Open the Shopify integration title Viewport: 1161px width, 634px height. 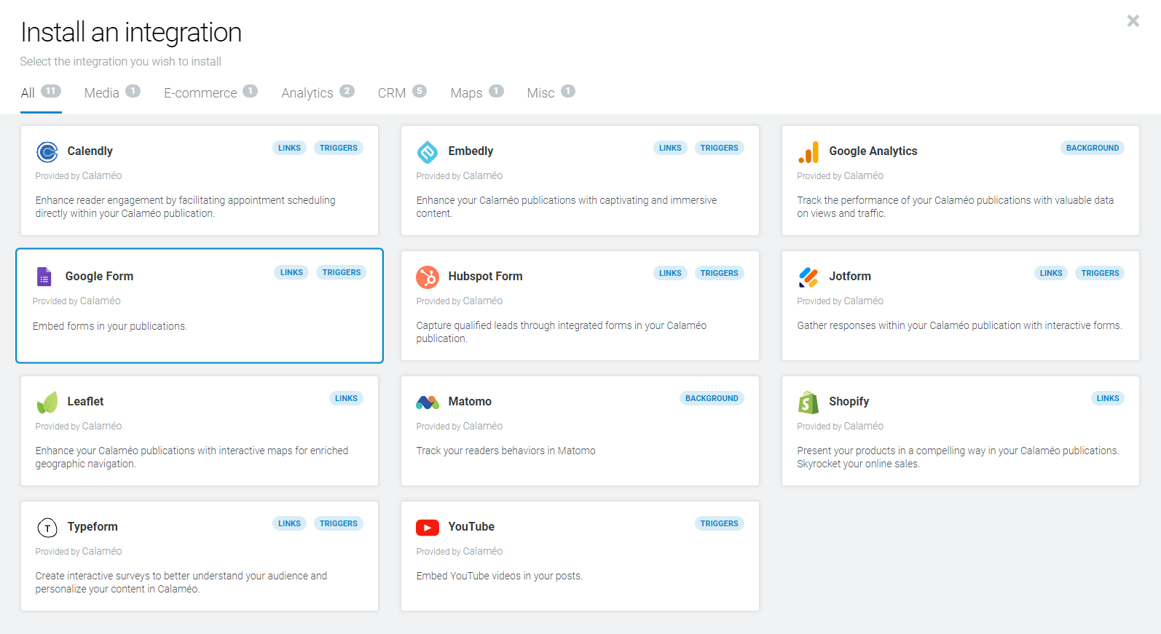[849, 402]
